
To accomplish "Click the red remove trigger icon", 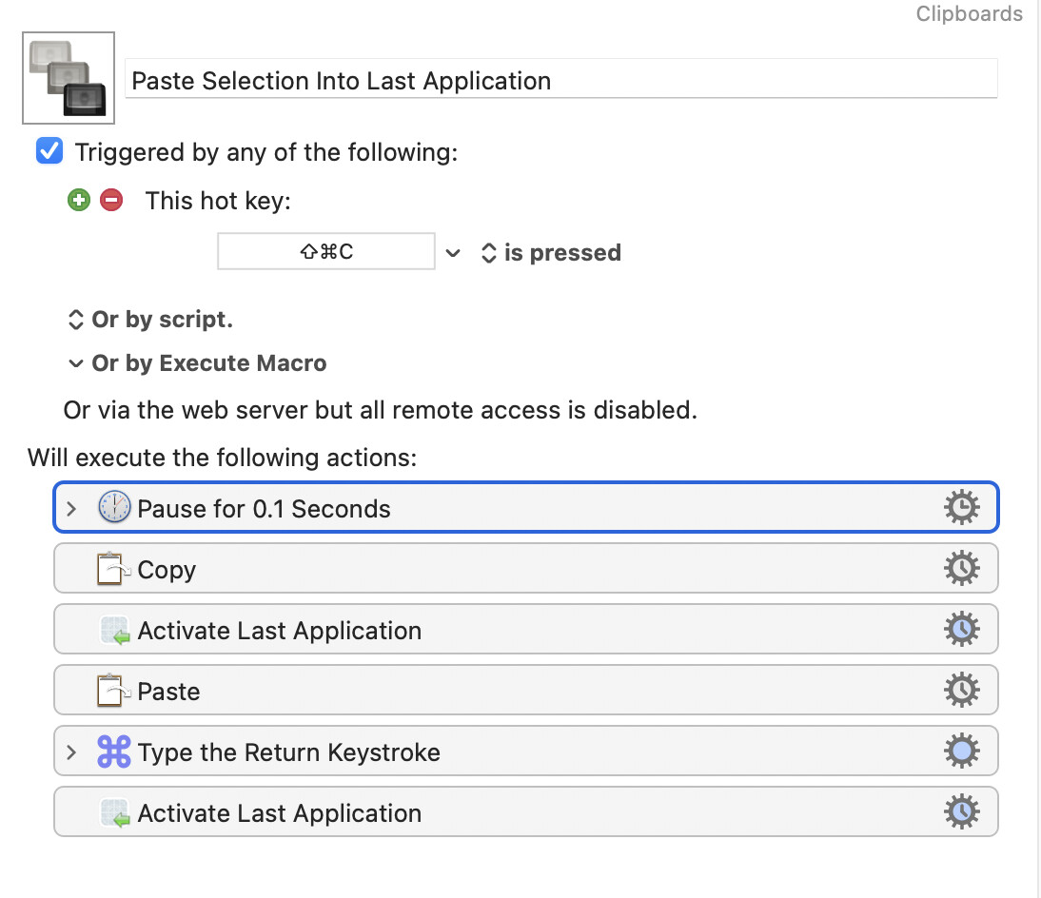I will [x=111, y=201].
